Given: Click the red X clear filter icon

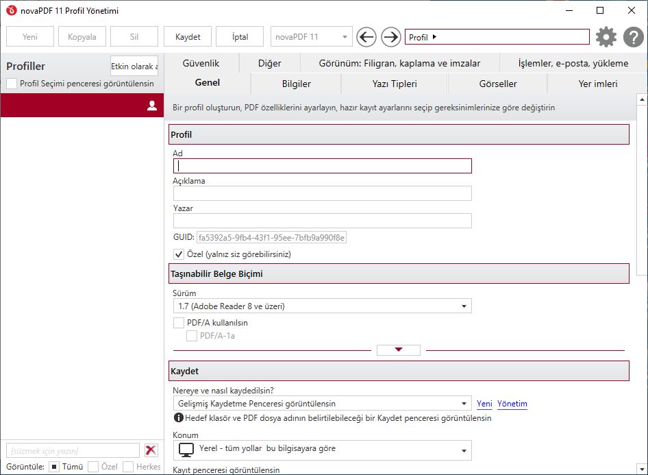Looking at the screenshot, I should [151, 450].
